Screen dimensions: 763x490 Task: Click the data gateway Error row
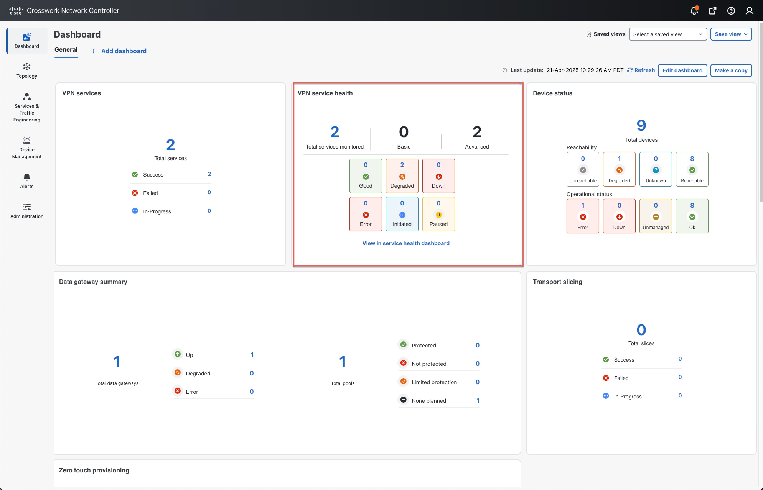click(213, 392)
